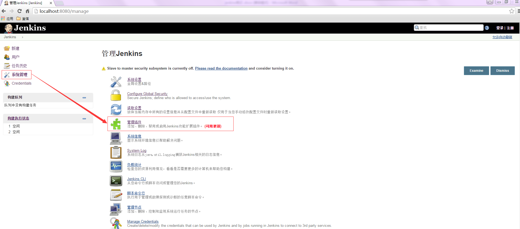Open the 管理插件 link

point(134,122)
